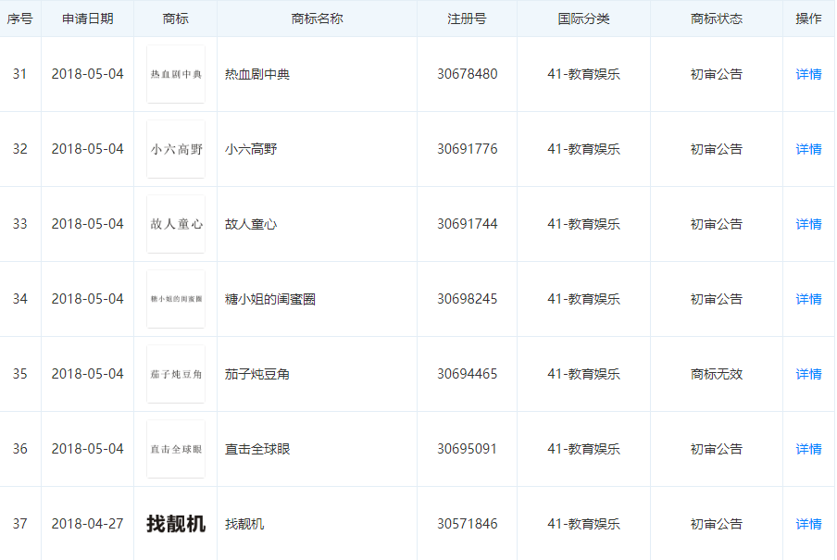Open 详情 link for 小六高野
Image resolution: width=837 pixels, height=560 pixels.
tap(808, 149)
